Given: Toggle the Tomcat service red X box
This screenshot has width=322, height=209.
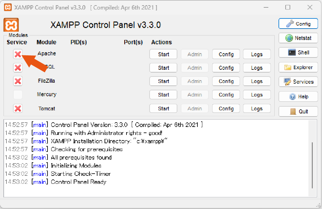Looking at the screenshot, I should pos(18,108).
